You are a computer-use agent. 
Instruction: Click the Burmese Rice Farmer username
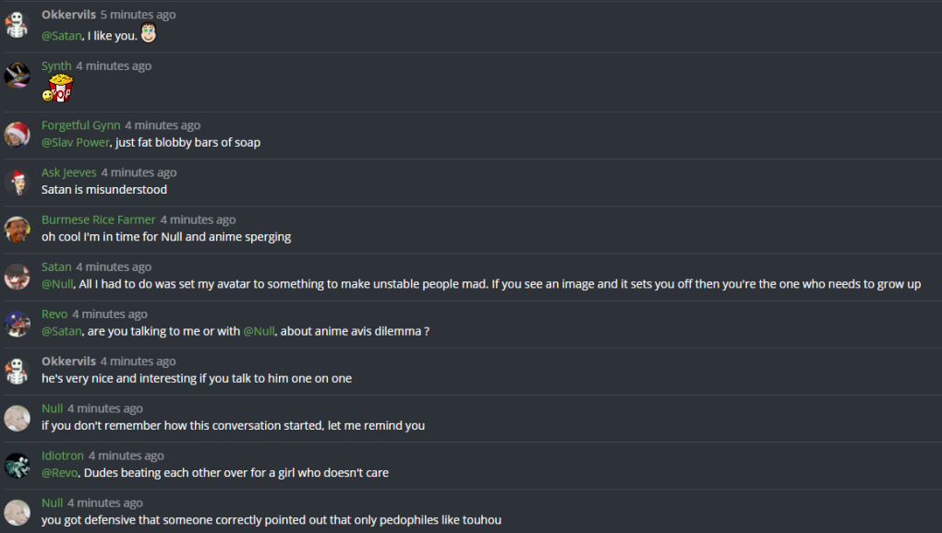click(98, 219)
